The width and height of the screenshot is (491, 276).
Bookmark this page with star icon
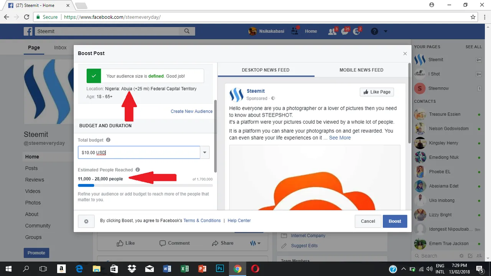pos(473,17)
